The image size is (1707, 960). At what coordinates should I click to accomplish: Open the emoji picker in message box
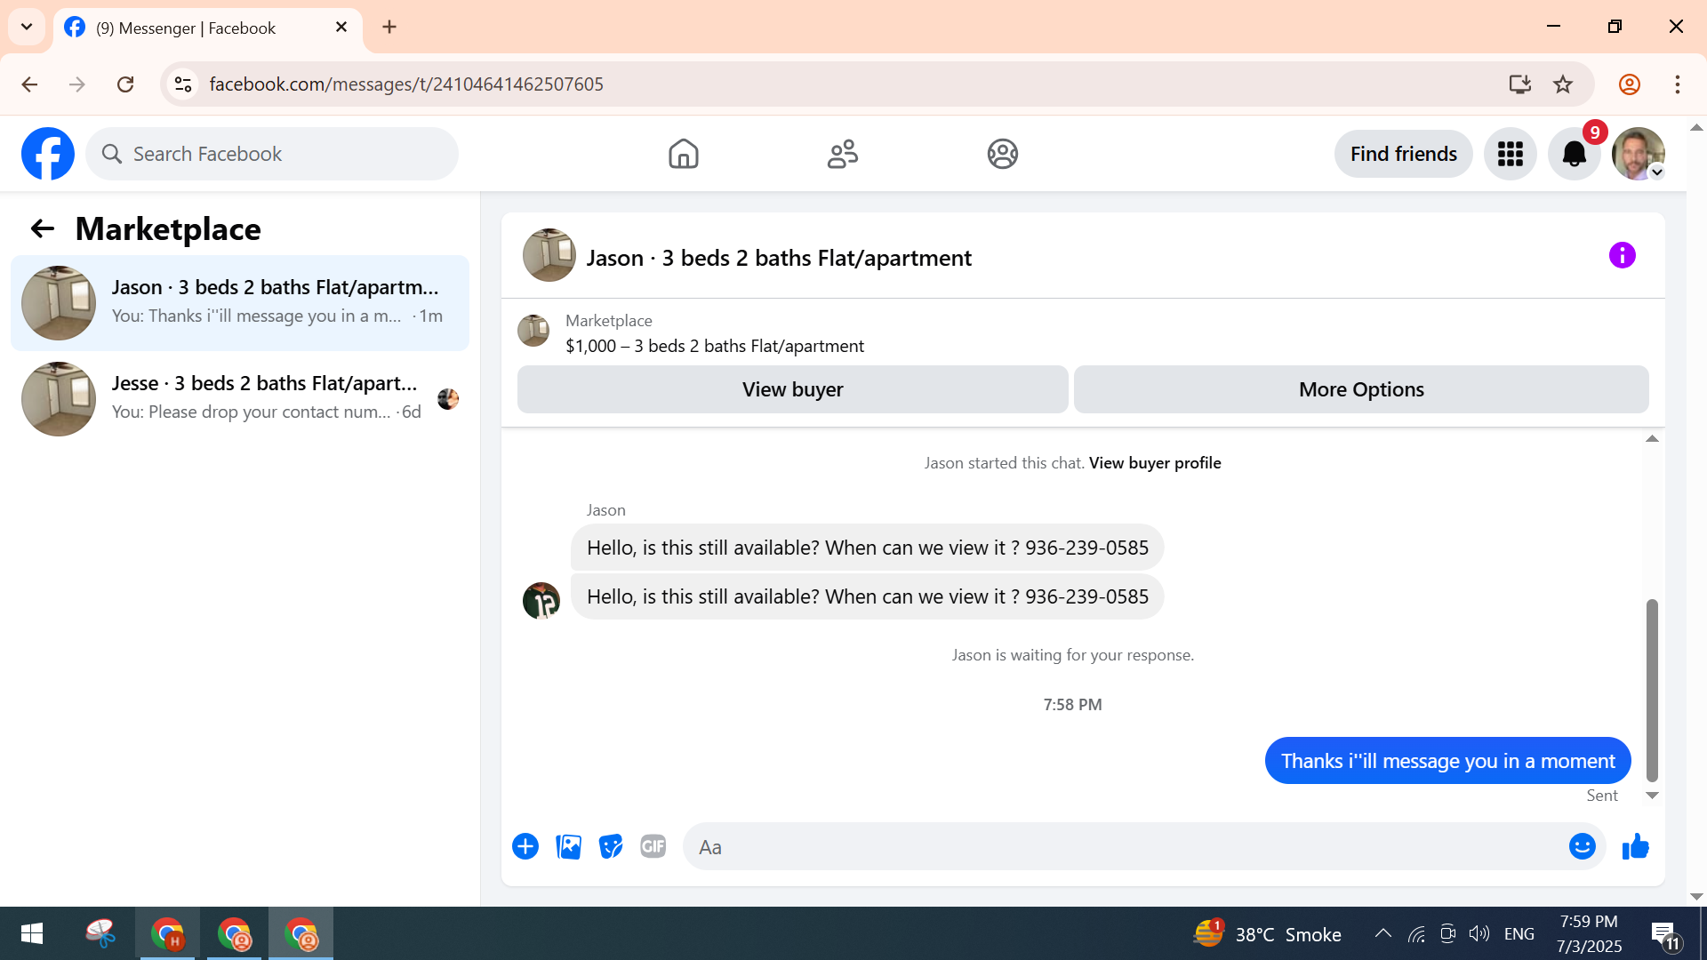click(x=1582, y=847)
